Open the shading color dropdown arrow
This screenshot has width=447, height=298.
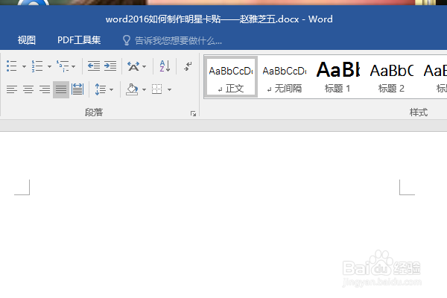click(x=144, y=89)
